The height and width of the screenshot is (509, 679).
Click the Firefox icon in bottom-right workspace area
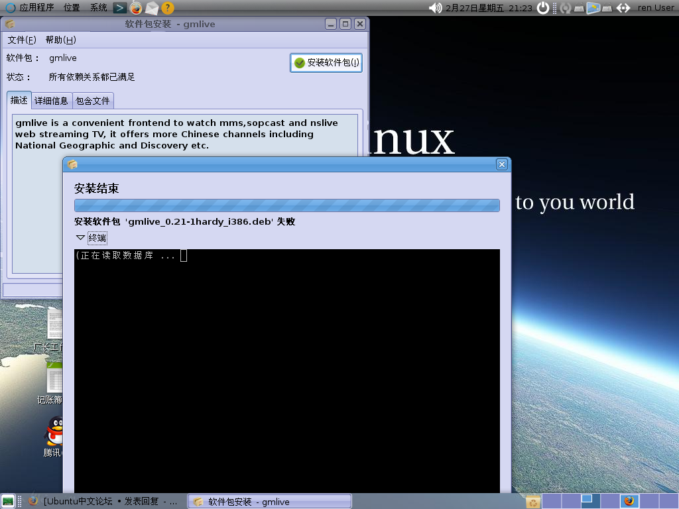click(629, 501)
